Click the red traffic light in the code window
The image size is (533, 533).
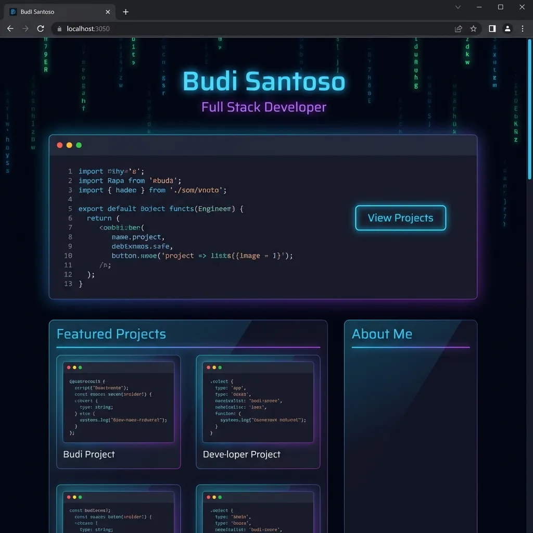click(x=60, y=145)
